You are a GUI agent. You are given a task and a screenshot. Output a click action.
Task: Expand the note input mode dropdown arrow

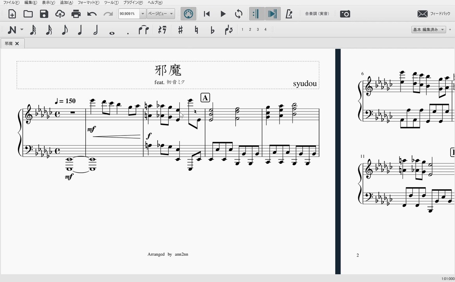click(x=22, y=30)
